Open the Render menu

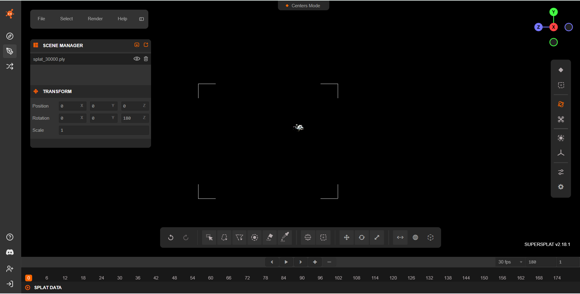(95, 19)
